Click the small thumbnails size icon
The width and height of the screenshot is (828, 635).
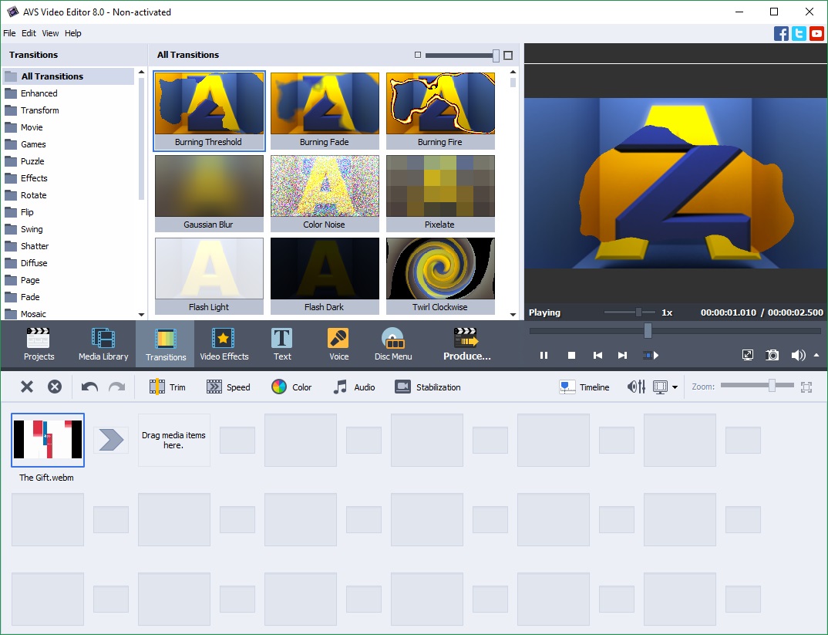pos(418,55)
